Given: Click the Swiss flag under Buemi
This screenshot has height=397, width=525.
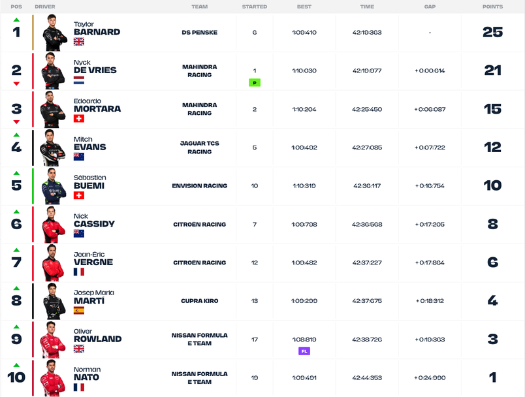Looking at the screenshot, I should coord(79,195).
